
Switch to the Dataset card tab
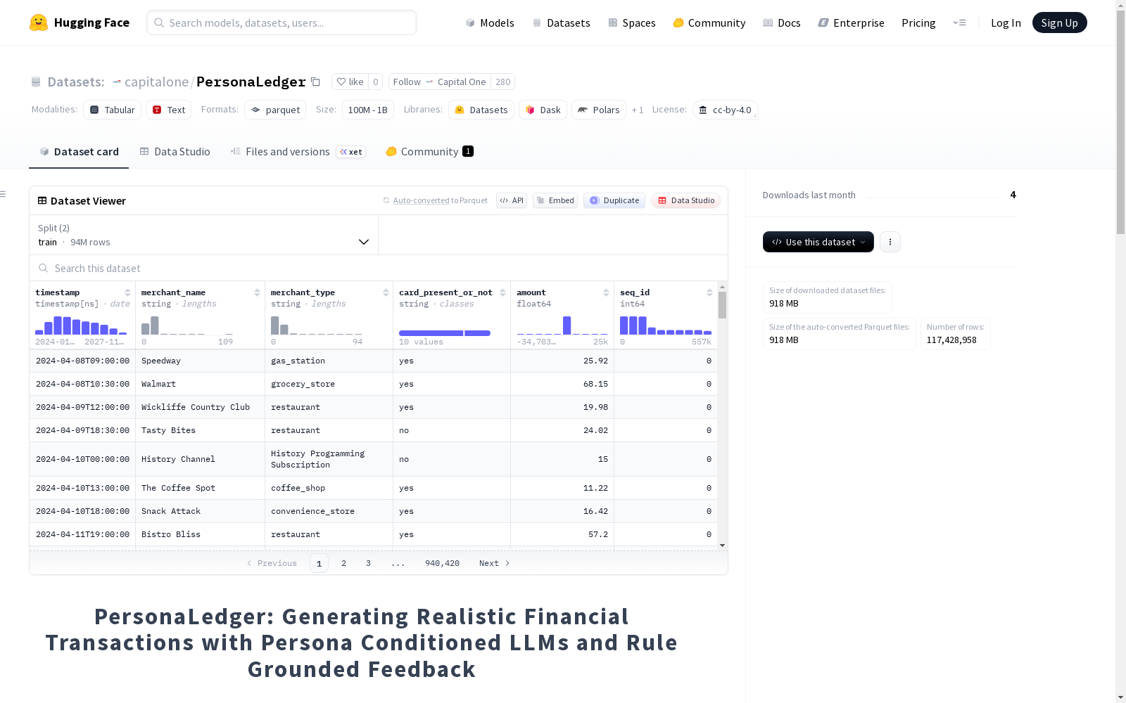click(79, 152)
